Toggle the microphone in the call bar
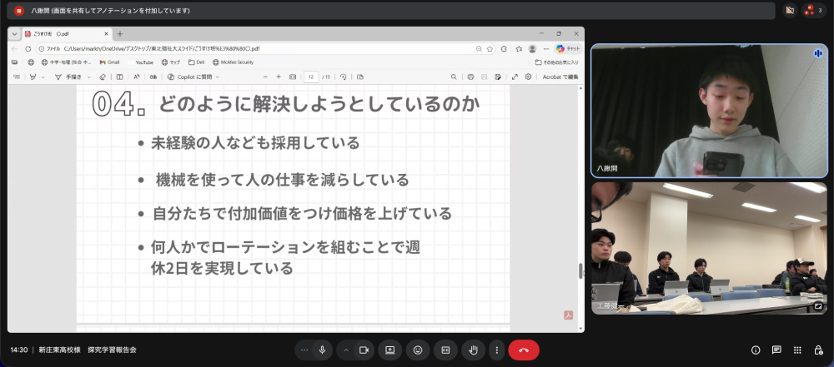Screen dimensions: 834x367 pos(322,350)
